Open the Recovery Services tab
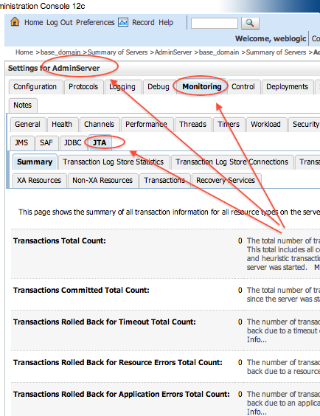Image resolution: width=320 pixels, height=416 pixels. tap(226, 181)
